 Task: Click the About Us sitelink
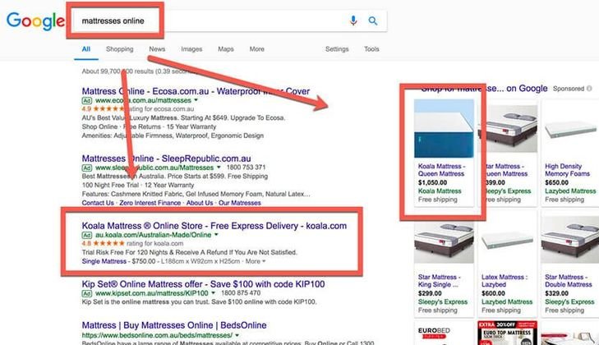pyautogui.click(x=200, y=203)
